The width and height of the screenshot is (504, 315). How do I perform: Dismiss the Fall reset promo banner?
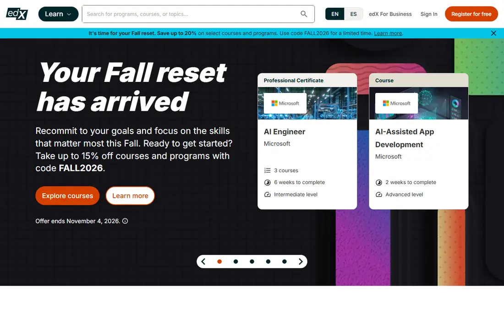coord(493,33)
